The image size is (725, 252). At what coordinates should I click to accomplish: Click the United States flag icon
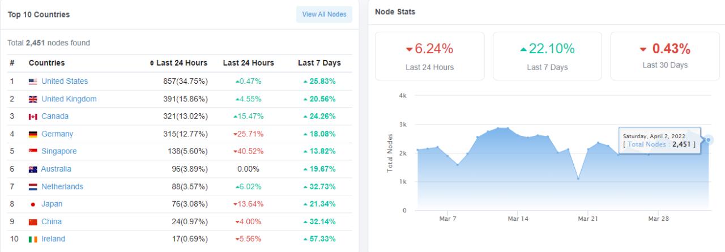point(33,82)
